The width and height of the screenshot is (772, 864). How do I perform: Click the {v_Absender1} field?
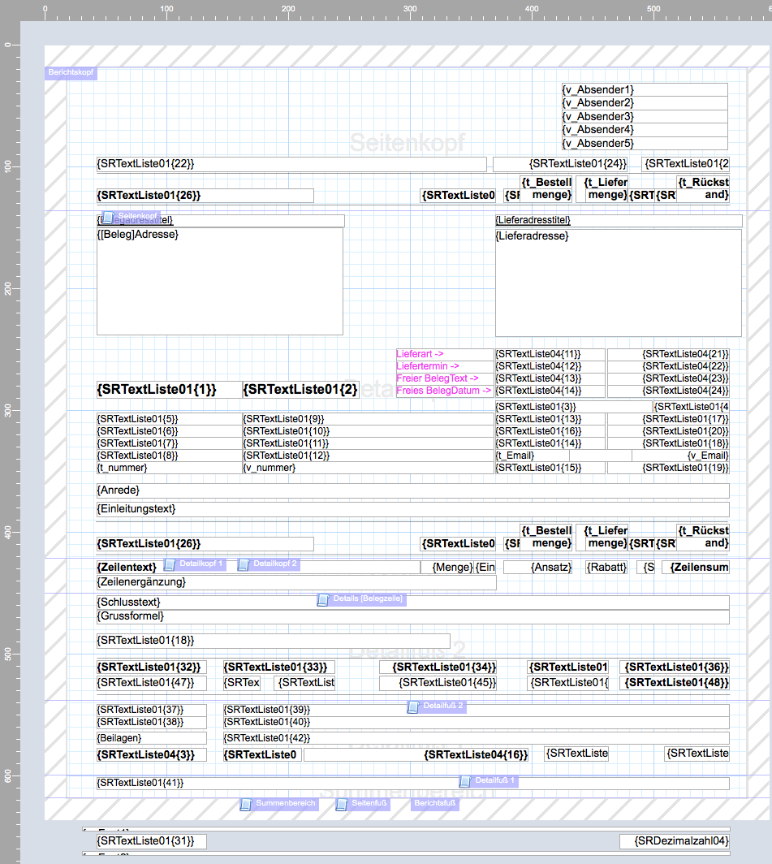(644, 89)
